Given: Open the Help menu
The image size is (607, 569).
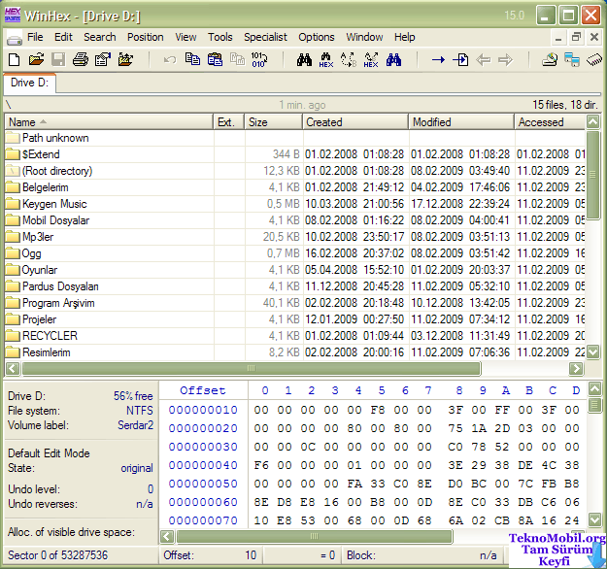Looking at the screenshot, I should [405, 37].
